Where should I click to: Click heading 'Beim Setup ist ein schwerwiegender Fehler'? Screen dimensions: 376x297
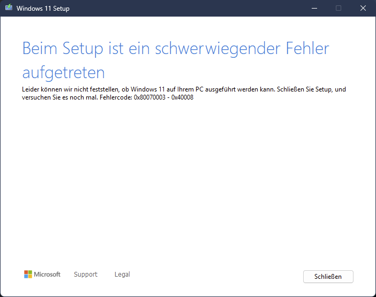point(176,48)
